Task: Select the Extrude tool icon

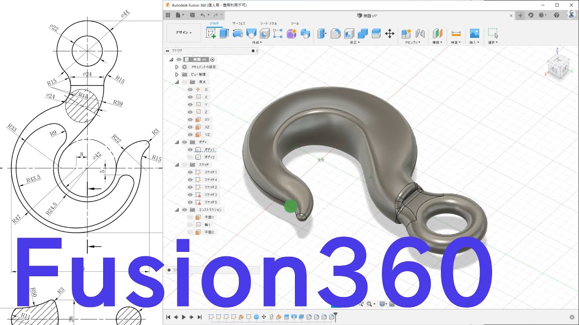Action: [224, 33]
